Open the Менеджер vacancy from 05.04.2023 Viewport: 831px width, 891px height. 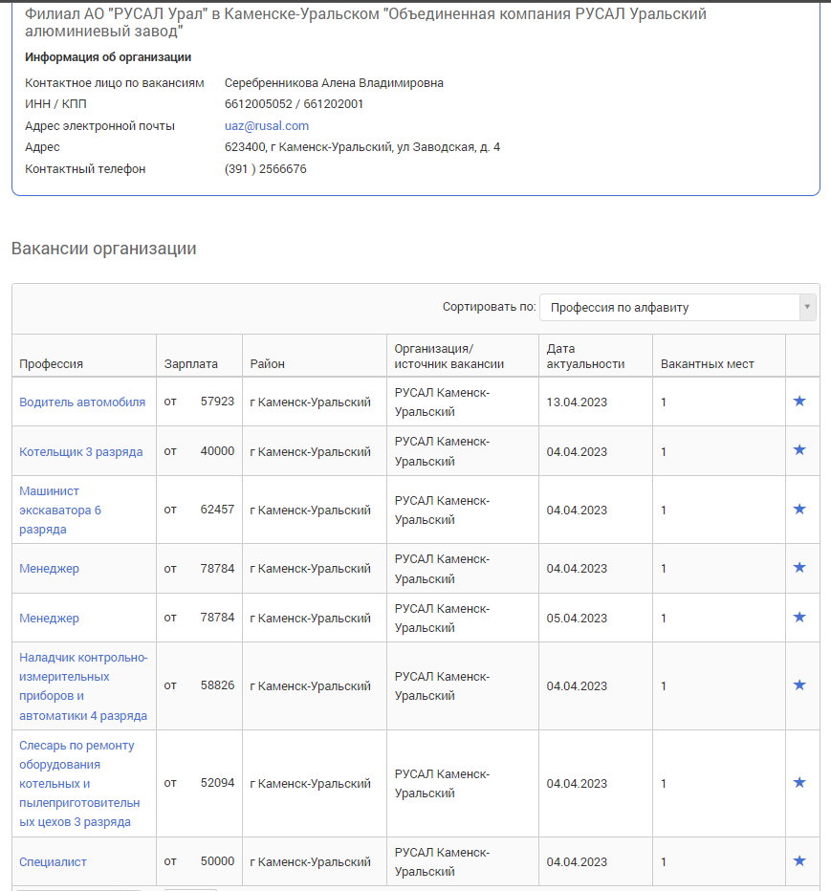pos(49,619)
